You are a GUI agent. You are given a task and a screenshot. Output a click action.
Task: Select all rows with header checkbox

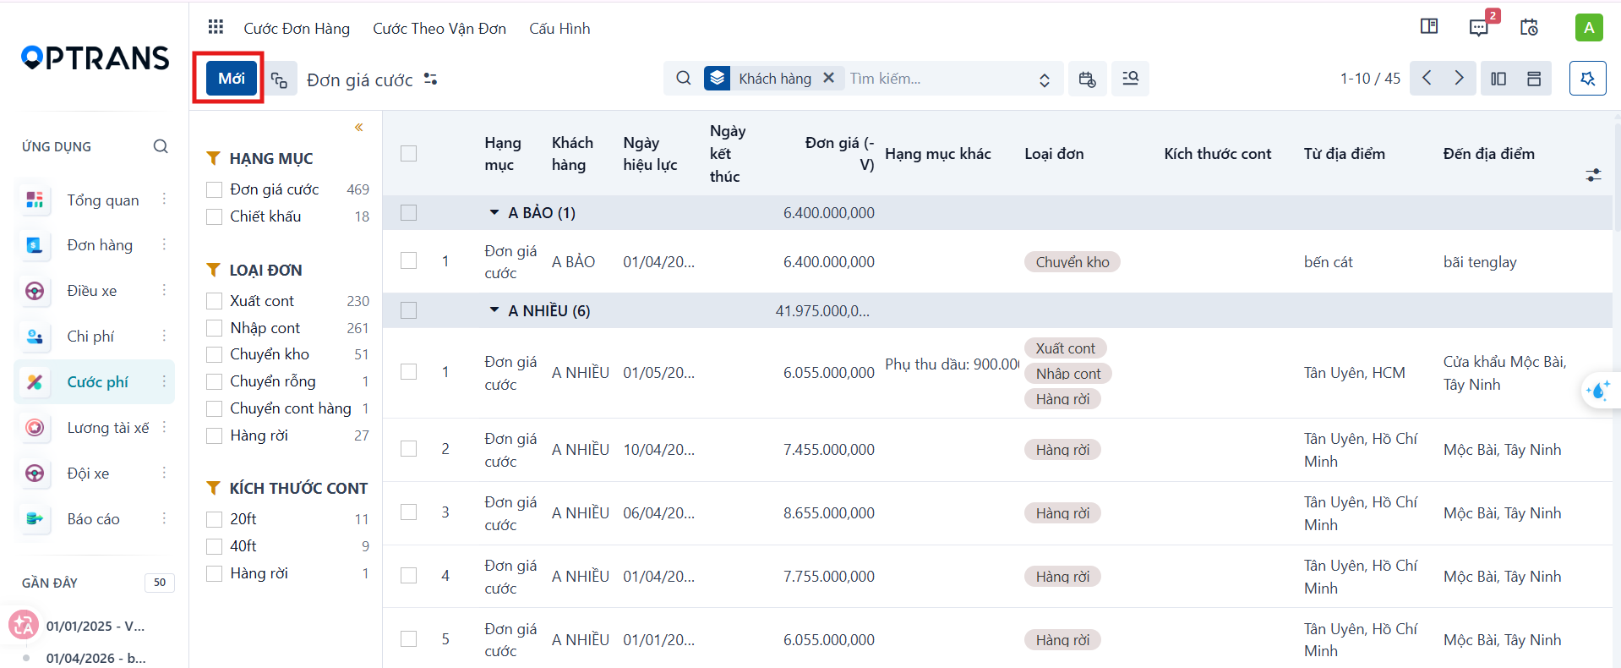pyautogui.click(x=409, y=153)
